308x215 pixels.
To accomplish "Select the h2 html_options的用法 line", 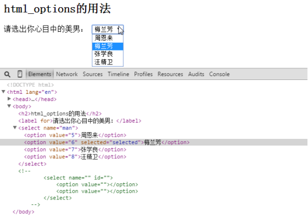I will point(60,113).
